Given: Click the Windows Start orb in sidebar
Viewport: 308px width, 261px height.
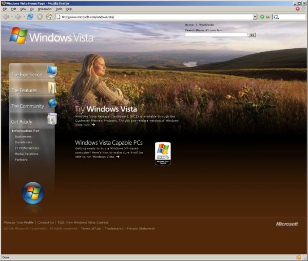Looking at the screenshot, I should pos(33,193).
